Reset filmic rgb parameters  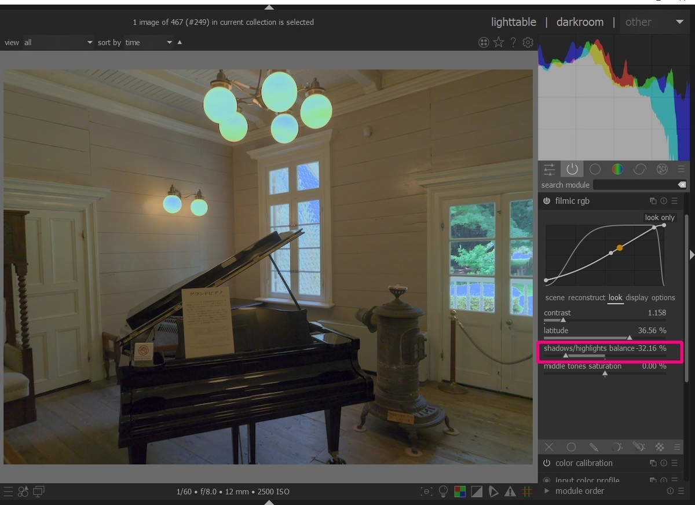point(664,201)
